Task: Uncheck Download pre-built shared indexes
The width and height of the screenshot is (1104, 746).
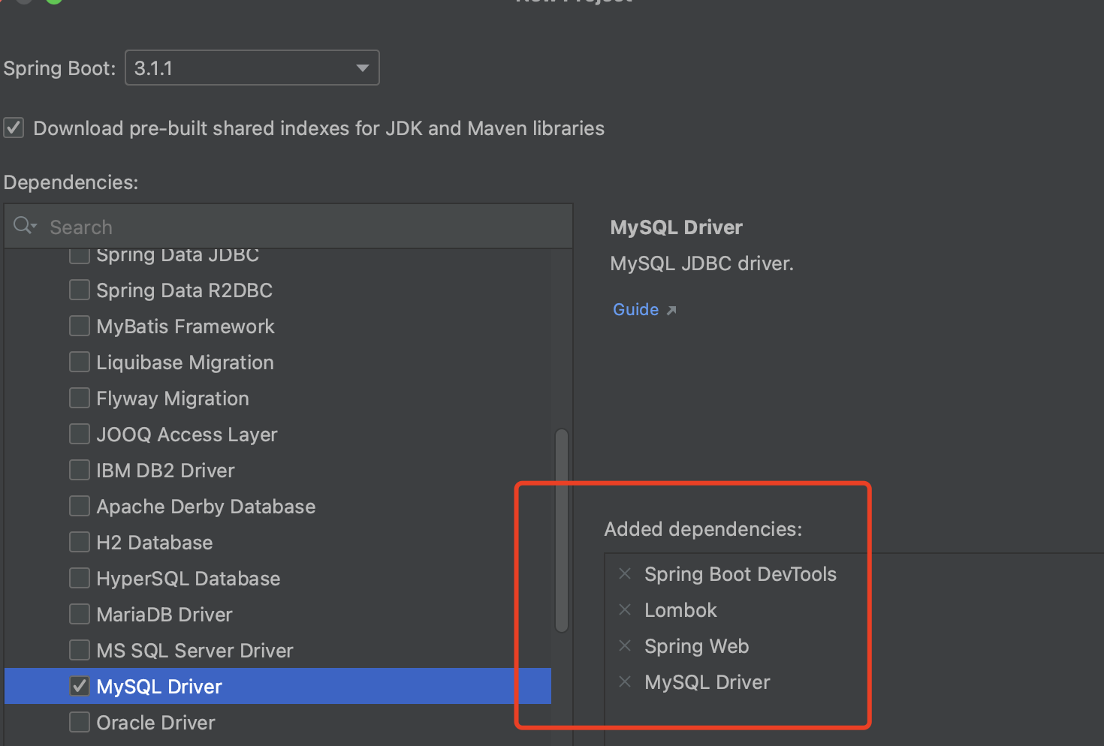Action: pos(14,128)
